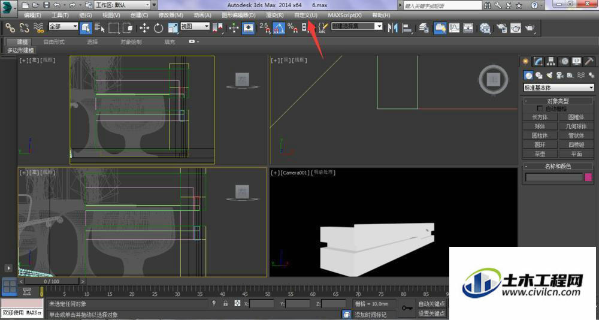Open the reference coordinate dropdown 视图
This screenshot has width=599, height=320.
(195, 26)
